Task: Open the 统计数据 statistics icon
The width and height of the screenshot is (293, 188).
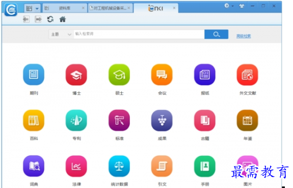Action: point(119,166)
